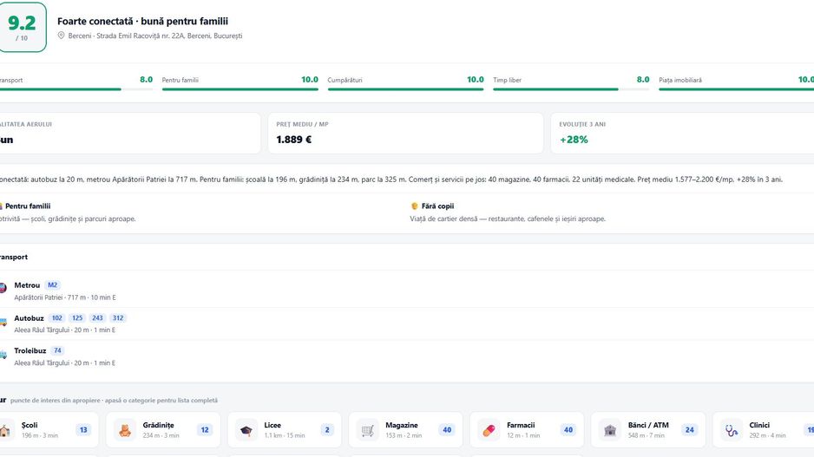814x457 pixels.
Task: Click the Fără copii heading
Action: [x=437, y=206]
